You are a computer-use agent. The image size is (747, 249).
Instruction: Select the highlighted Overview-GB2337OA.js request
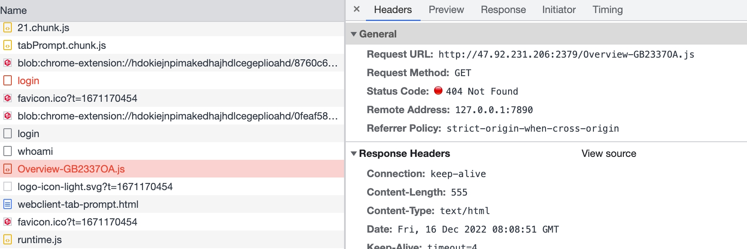[x=172, y=169]
